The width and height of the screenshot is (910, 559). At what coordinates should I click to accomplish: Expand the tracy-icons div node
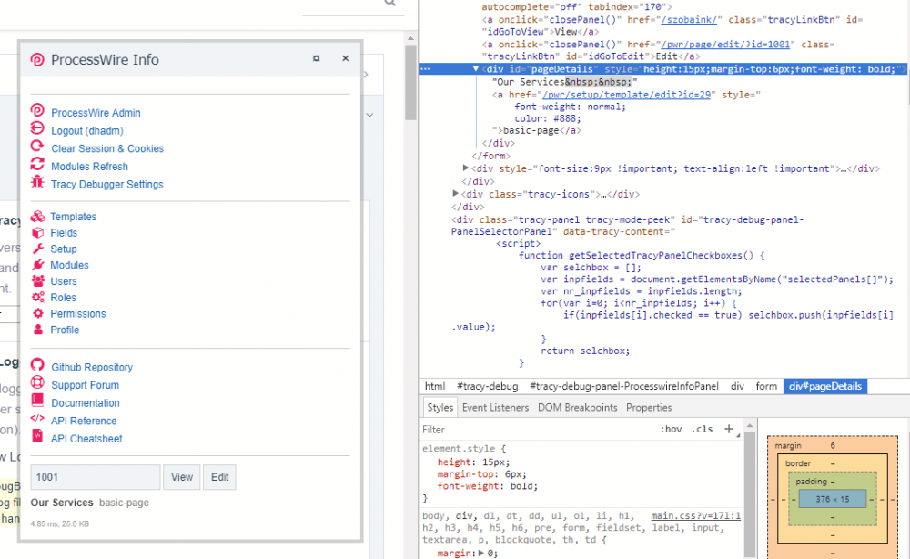click(x=456, y=194)
